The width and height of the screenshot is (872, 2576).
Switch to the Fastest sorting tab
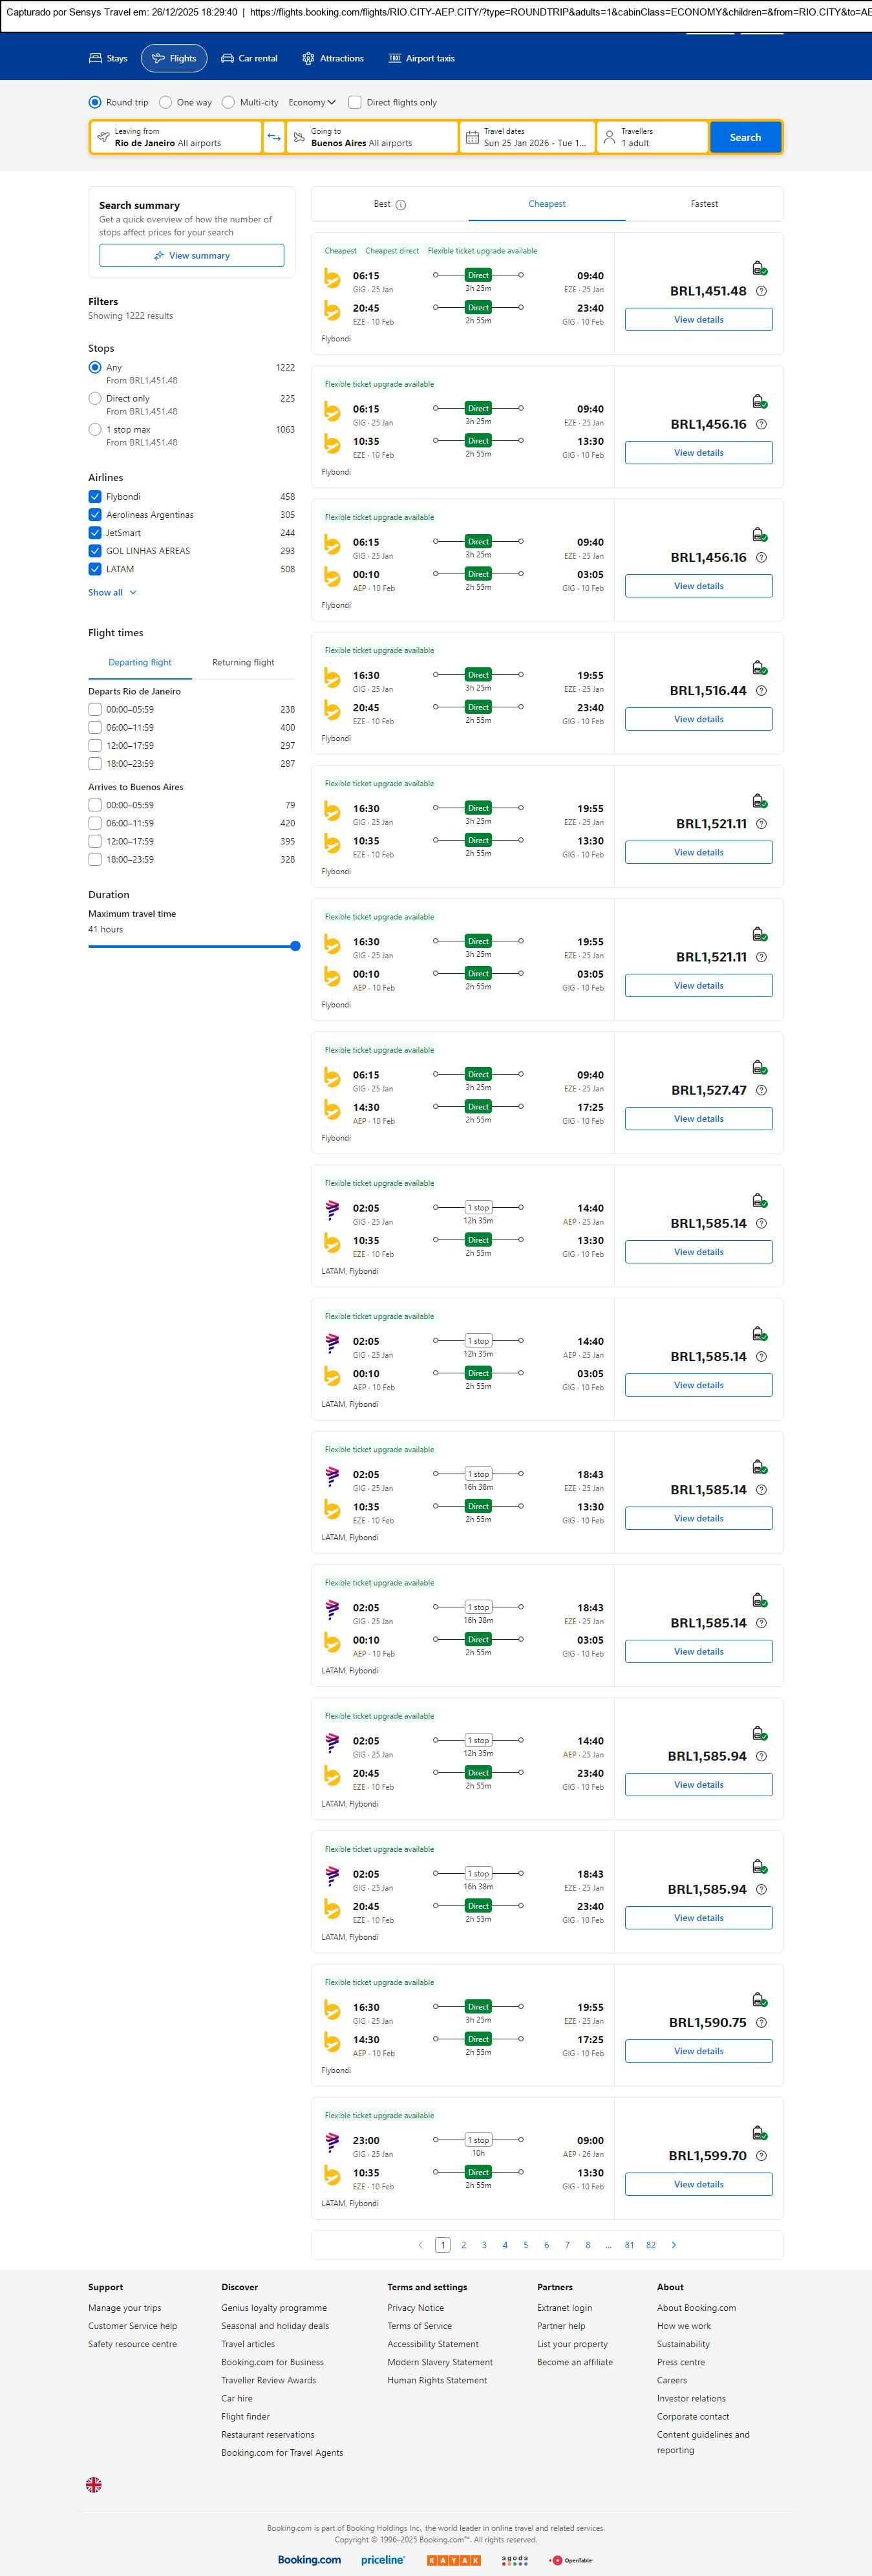tap(704, 204)
